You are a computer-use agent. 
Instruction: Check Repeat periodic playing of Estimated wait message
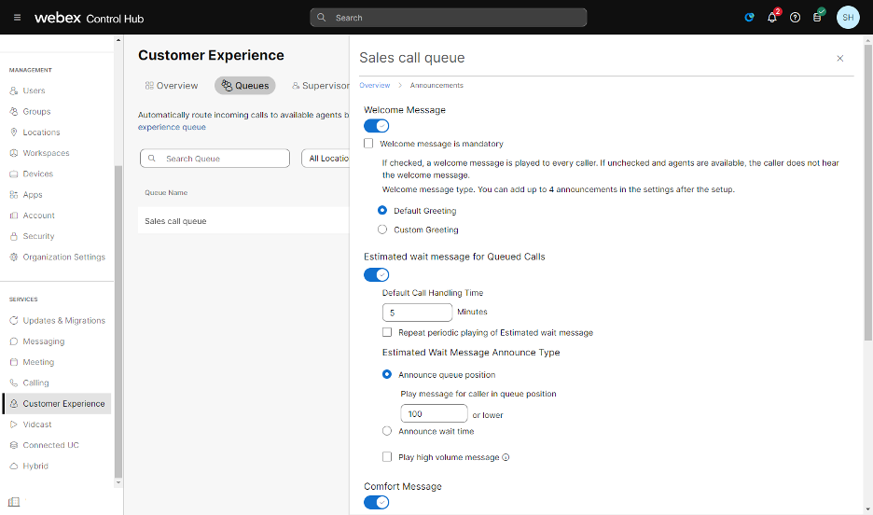[x=387, y=332]
